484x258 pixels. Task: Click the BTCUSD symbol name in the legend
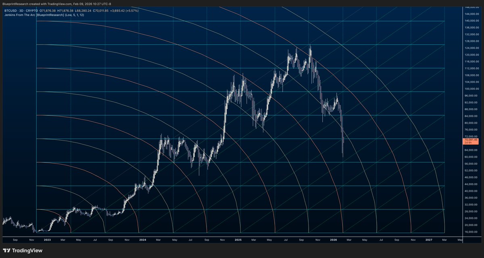click(x=10, y=10)
